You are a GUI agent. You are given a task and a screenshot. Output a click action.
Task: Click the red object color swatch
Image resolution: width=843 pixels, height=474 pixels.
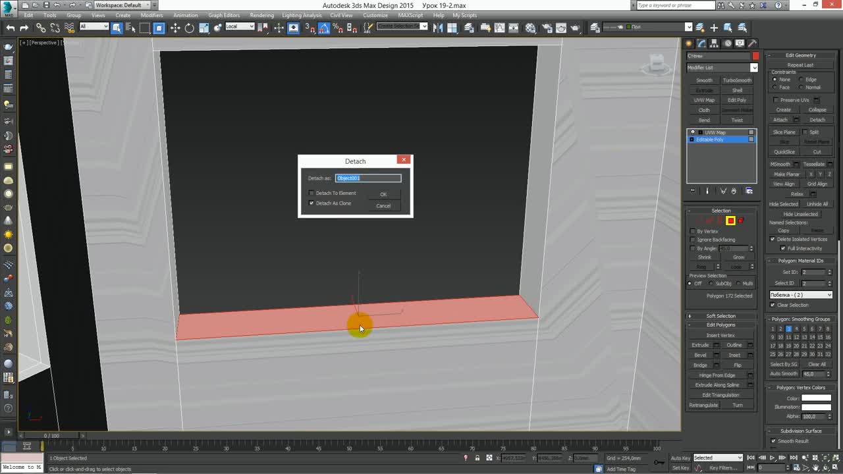click(755, 56)
